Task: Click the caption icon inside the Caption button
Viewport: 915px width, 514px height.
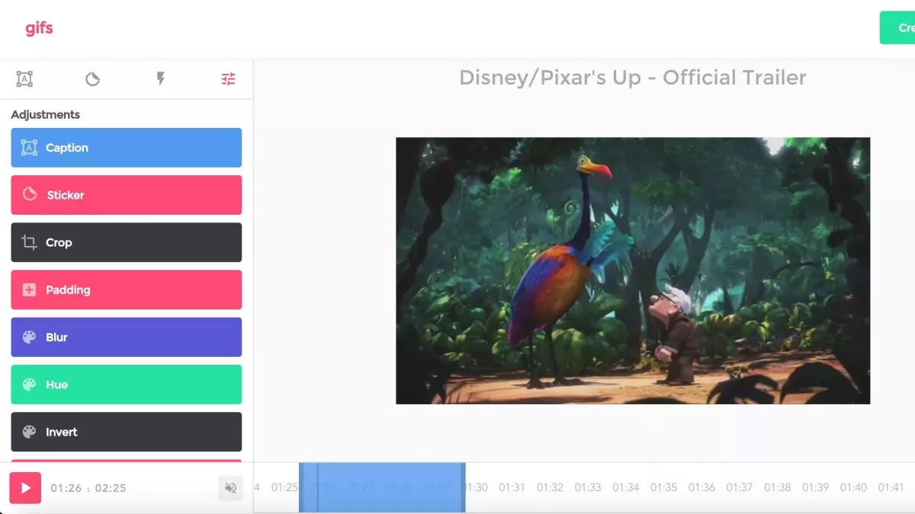Action: 29,148
